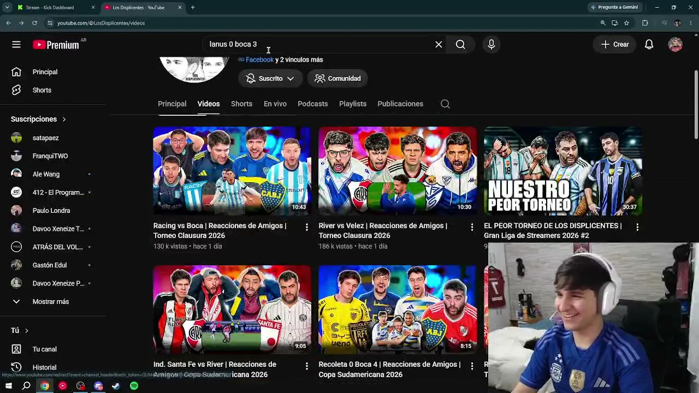Image resolution: width=699 pixels, height=393 pixels.
Task: Open Windows taskbar search
Action: [26, 386]
